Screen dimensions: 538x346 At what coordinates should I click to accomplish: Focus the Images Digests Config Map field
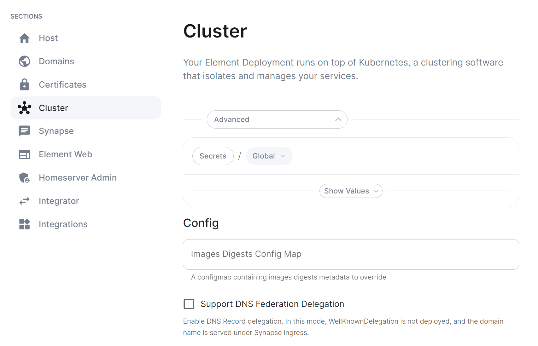351,254
